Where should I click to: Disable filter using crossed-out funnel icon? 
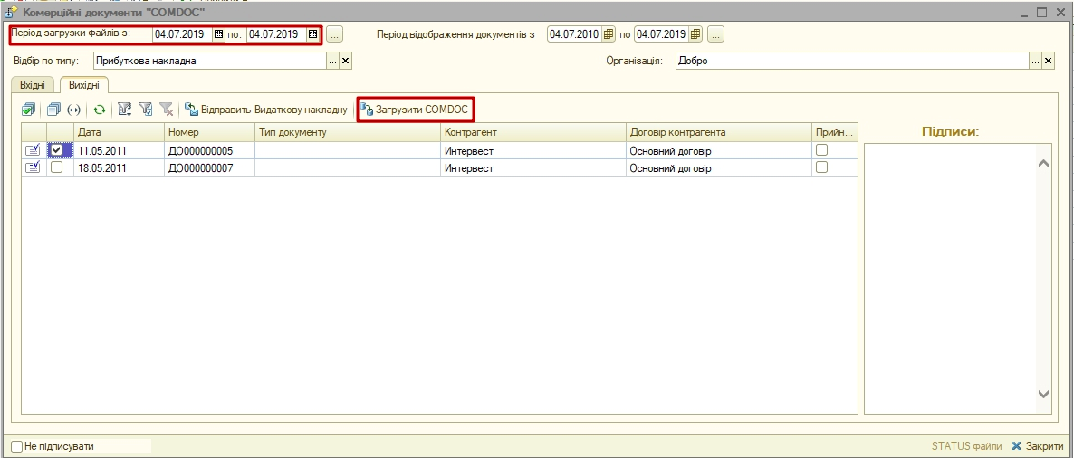click(166, 110)
